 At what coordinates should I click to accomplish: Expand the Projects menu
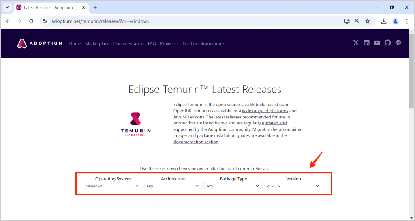click(169, 43)
